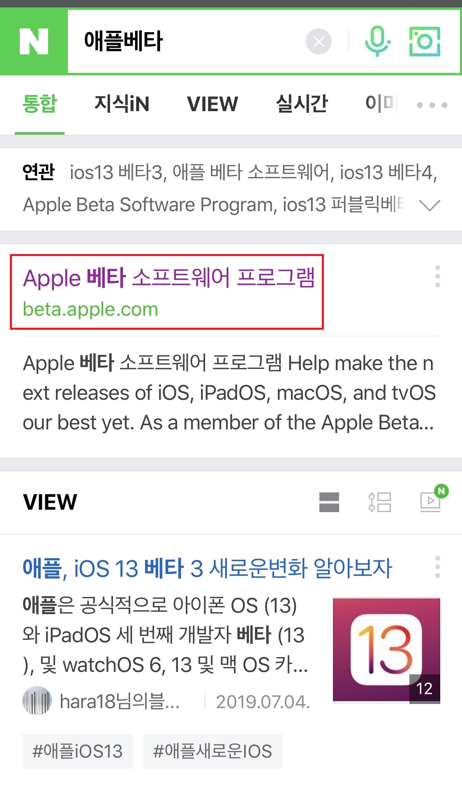This screenshot has height=788, width=462.
Task: Switch to the 지식iN tab
Action: coord(122,104)
